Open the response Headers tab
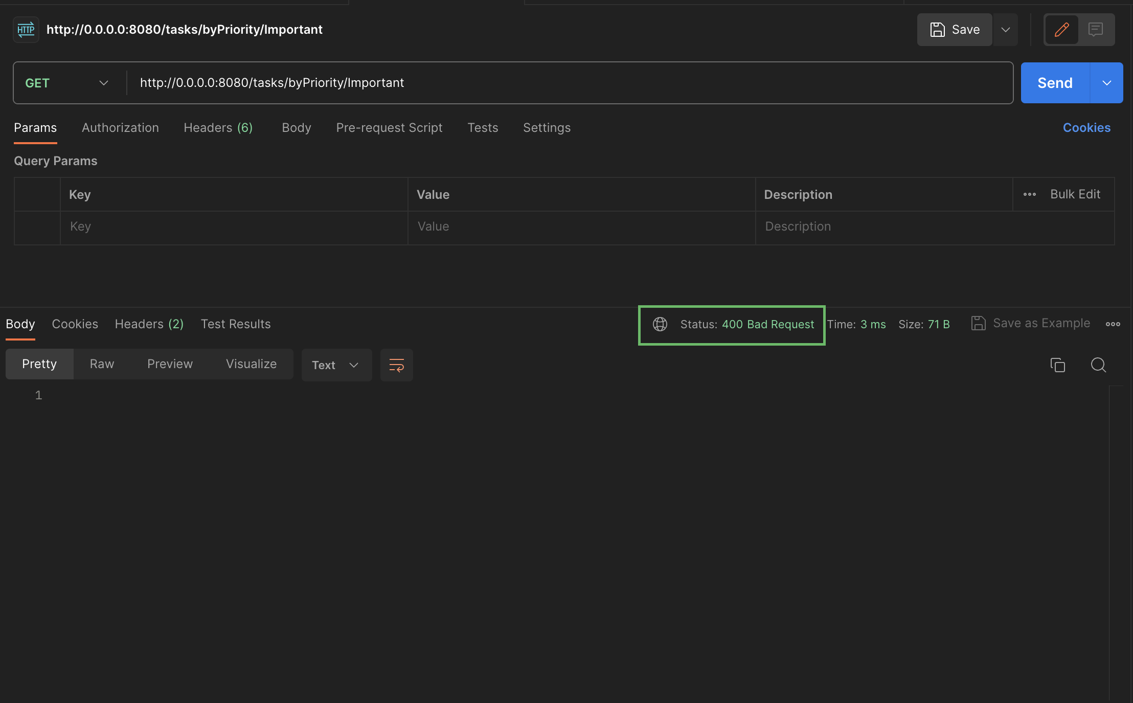 pyautogui.click(x=148, y=324)
